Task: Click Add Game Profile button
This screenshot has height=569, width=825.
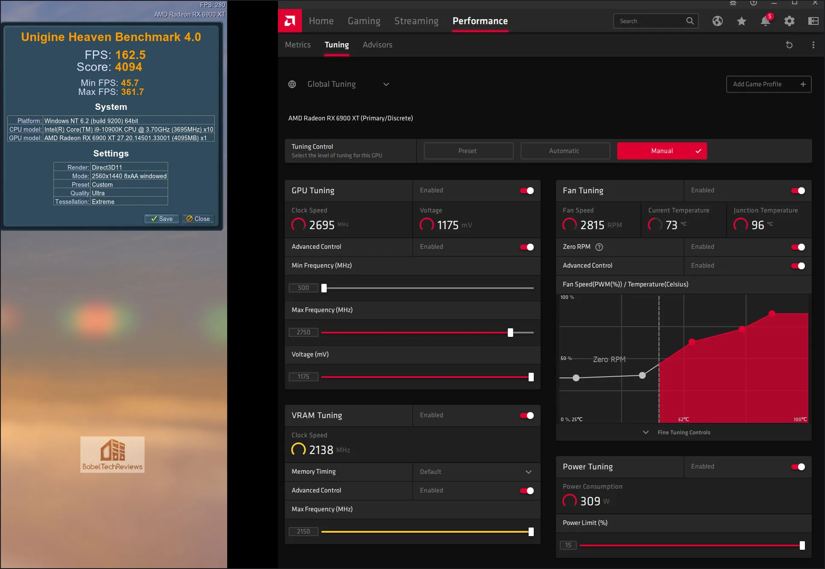Action: point(769,84)
